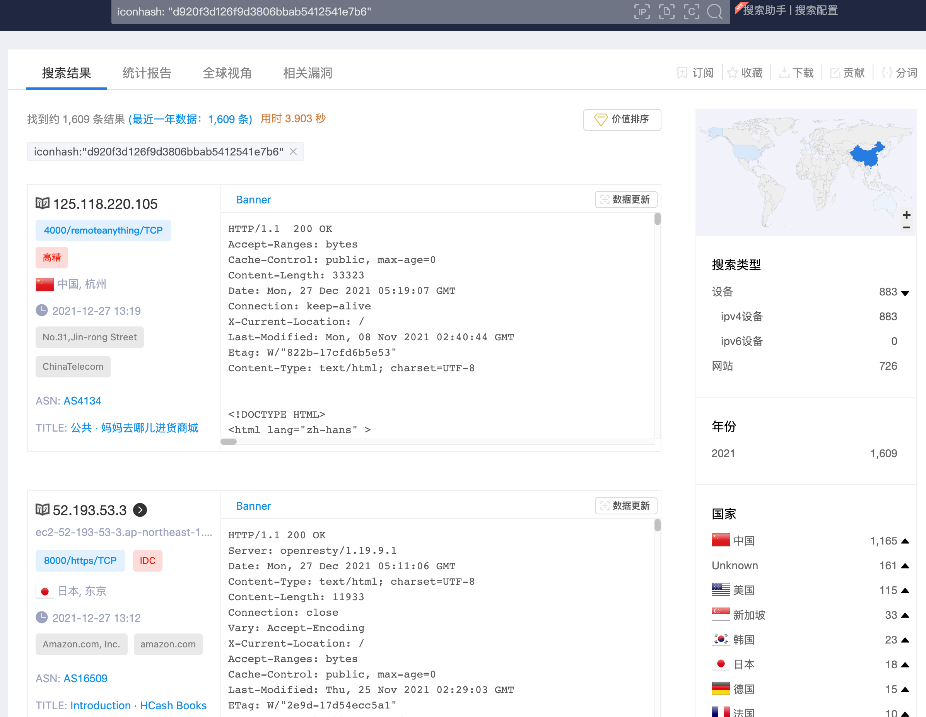Click the 价值排序 sort button
Screen dimensions: 926x717
point(622,119)
